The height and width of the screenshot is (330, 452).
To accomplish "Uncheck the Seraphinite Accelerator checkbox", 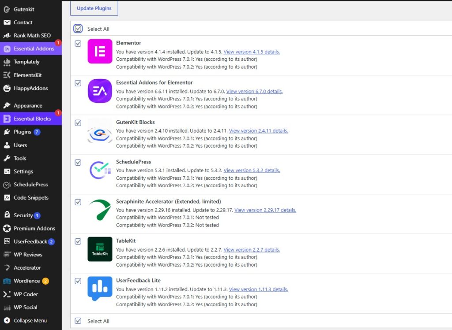I will [78, 202].
